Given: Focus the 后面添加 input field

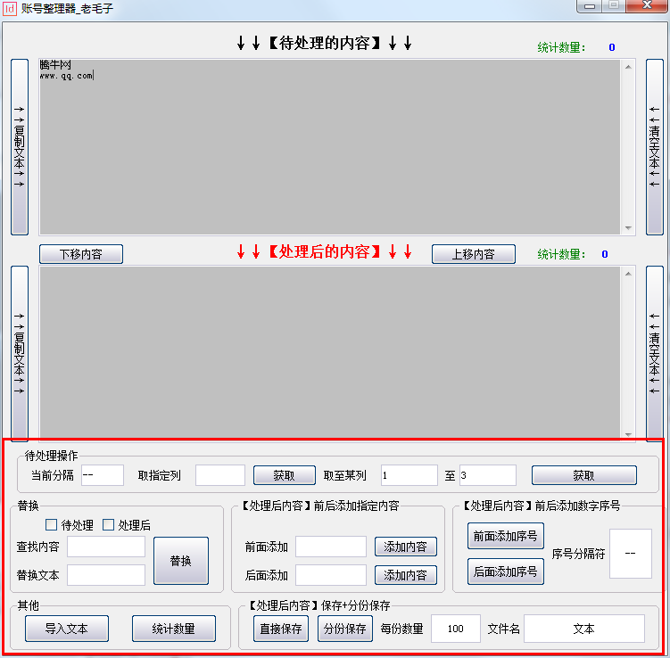Looking at the screenshot, I should (331, 575).
